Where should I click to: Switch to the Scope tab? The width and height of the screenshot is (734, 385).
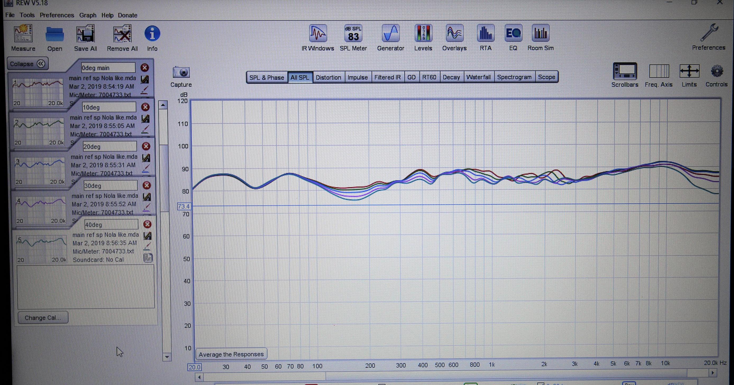(546, 77)
